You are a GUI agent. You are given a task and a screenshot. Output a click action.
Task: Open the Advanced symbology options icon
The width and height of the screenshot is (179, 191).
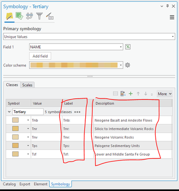(x=50, y=16)
